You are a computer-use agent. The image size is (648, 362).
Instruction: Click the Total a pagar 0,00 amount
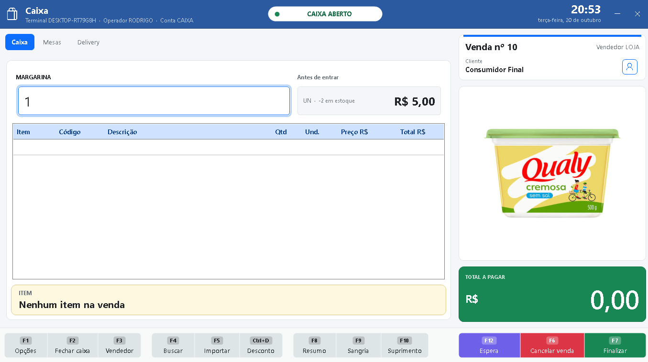pos(615,300)
